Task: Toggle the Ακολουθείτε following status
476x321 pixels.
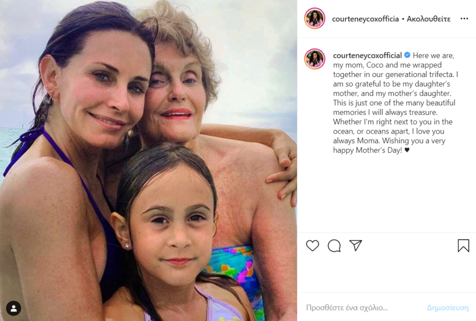Action: [429, 19]
